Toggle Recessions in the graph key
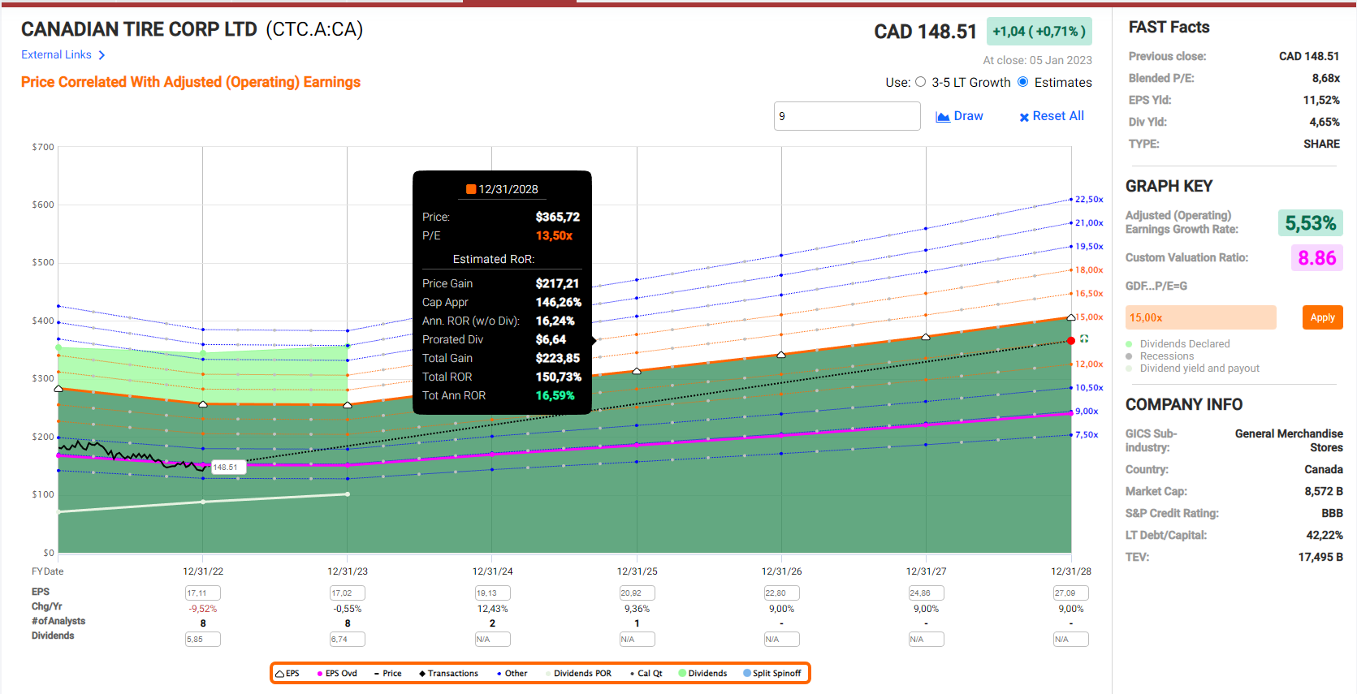Screen dimensions: 1357x694 [1129, 356]
